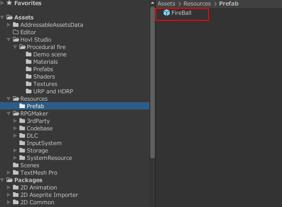
Task: Click the Textures folder icon
Action: pos(29,84)
